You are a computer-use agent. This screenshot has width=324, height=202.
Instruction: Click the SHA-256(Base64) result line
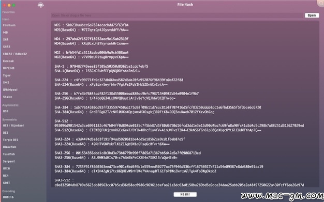coord(115,99)
